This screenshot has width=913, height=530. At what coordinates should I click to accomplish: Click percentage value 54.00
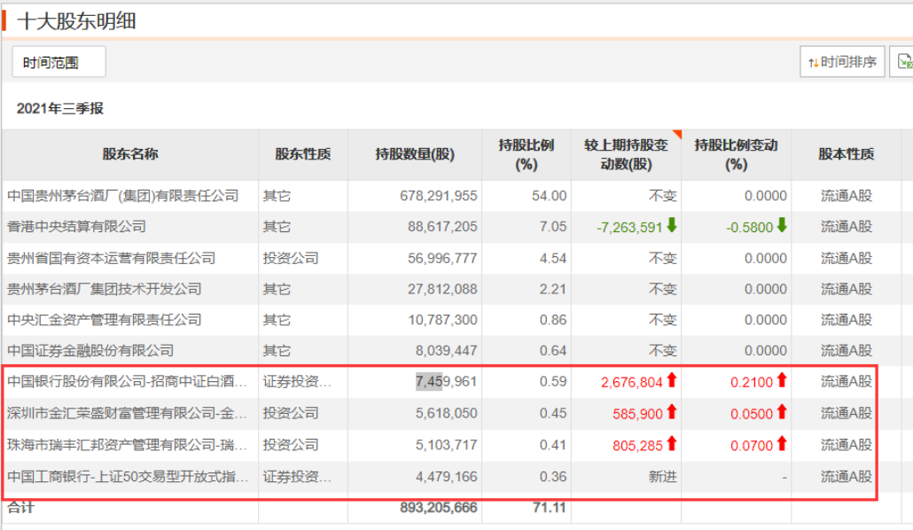pyautogui.click(x=549, y=196)
